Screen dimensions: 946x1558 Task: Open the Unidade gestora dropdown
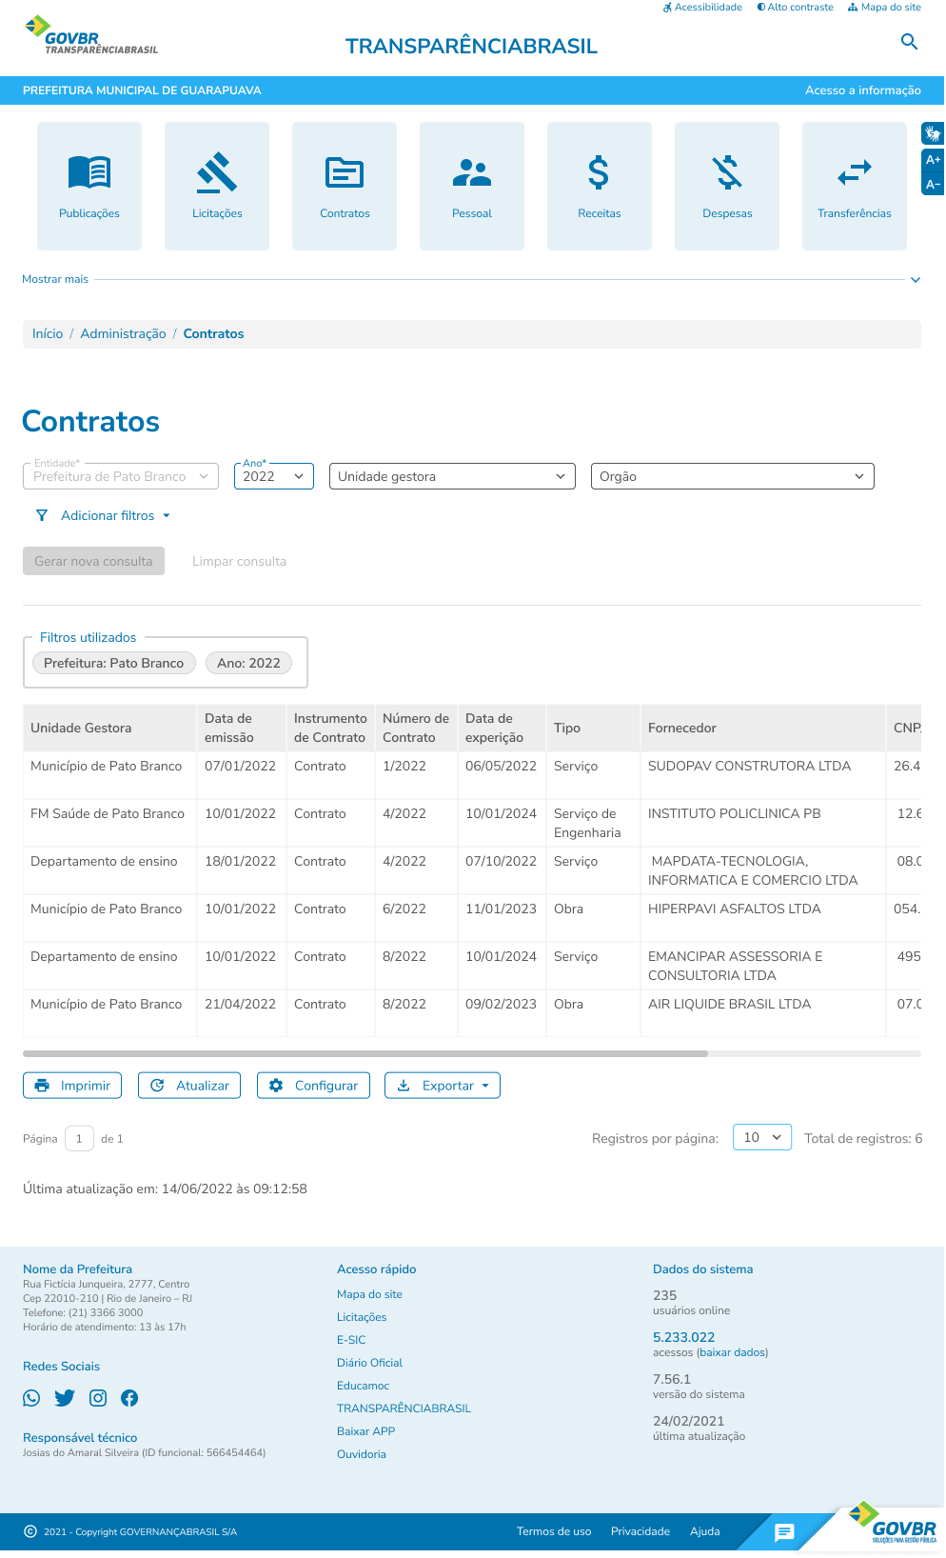(x=451, y=476)
